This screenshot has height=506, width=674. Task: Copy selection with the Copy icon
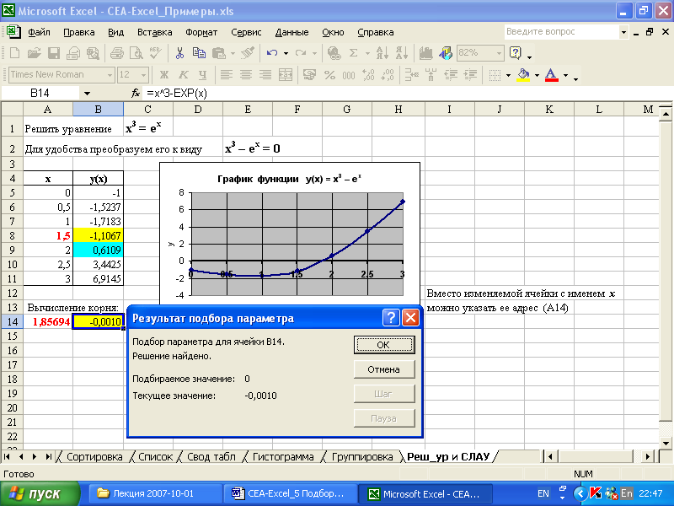pos(199,53)
